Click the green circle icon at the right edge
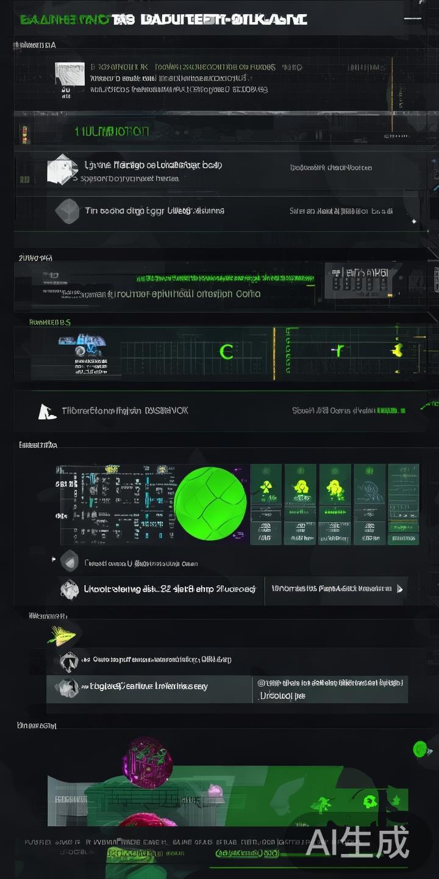Image resolution: width=439 pixels, height=879 pixels. pos(419,749)
